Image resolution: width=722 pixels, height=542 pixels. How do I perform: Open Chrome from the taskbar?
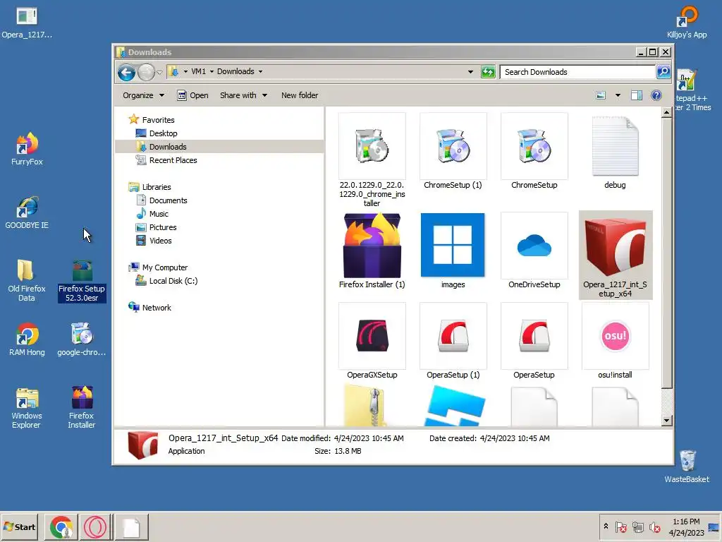pyautogui.click(x=61, y=527)
